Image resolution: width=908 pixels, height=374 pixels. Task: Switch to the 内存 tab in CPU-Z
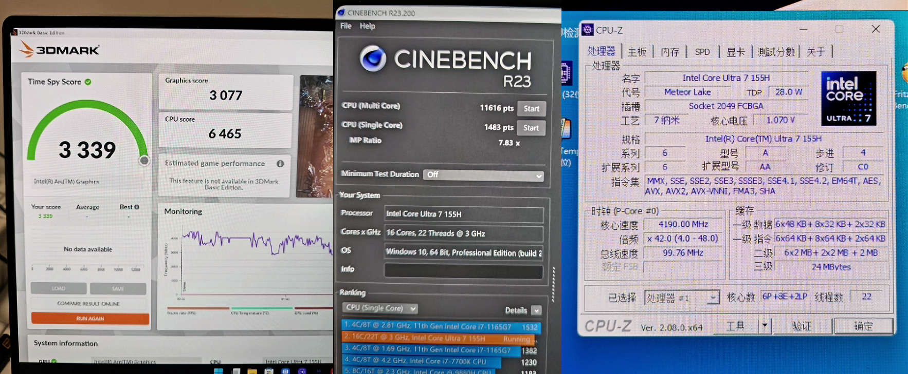(x=669, y=52)
